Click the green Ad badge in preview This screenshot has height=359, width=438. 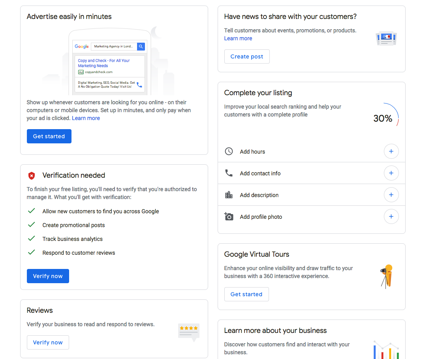[x=81, y=72]
